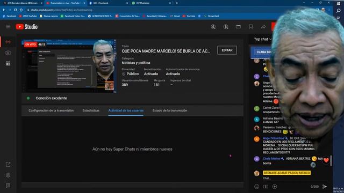344x193 pixels.
Task: Open the BancaNet Citibanamex bookmark
Action: pyautogui.click(x=155, y=16)
